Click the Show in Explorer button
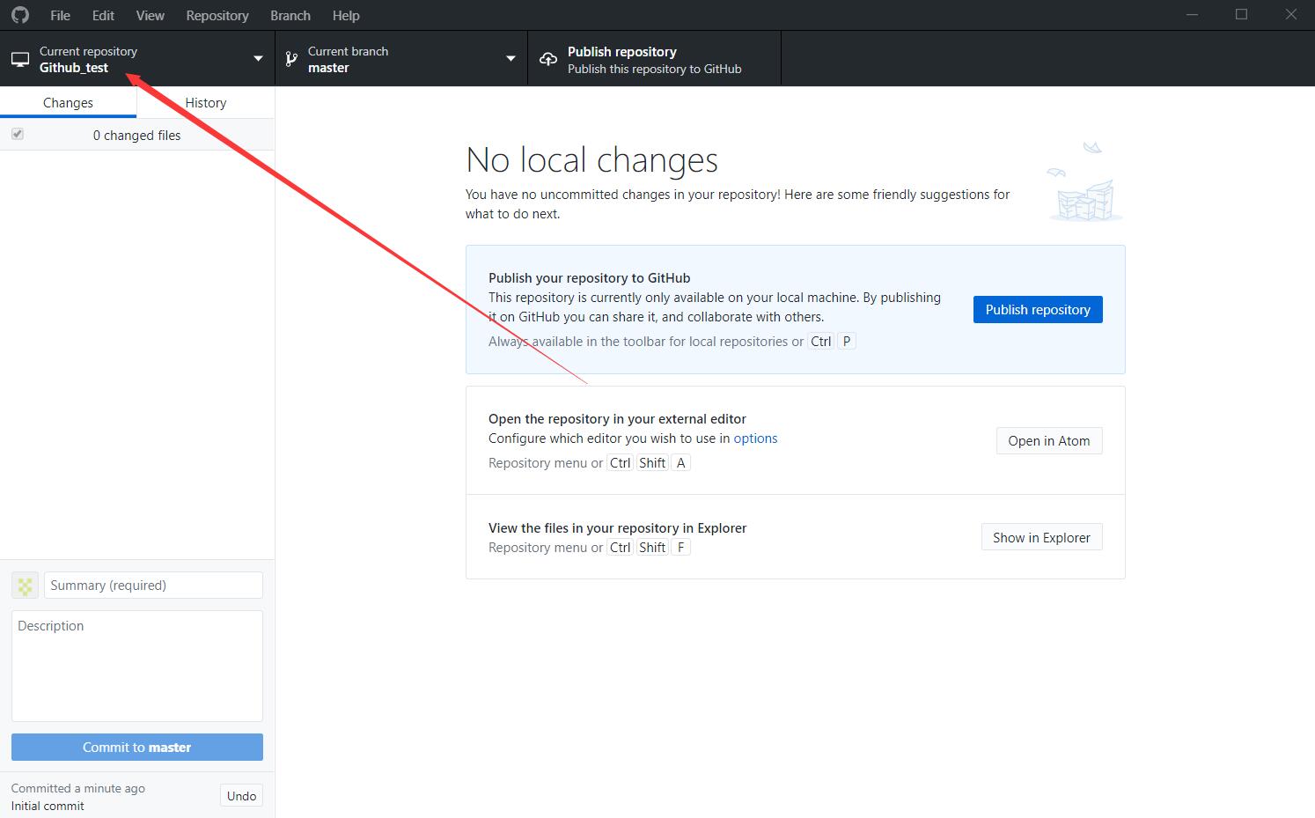1315x818 pixels. (x=1041, y=537)
